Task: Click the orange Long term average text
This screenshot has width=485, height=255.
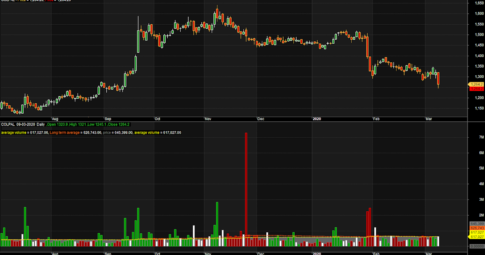Action: coord(65,132)
